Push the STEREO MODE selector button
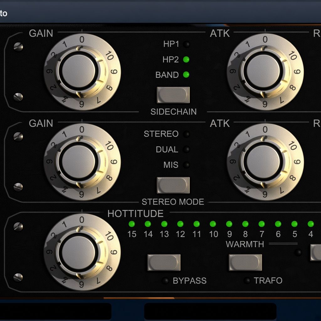The image size is (321, 321). [x=173, y=185]
